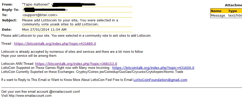Click the Attachments heading
The width and height of the screenshot is (242, 100).
(x=233, y=5)
